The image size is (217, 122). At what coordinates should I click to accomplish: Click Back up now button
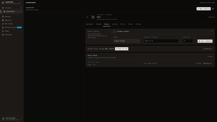122,49
